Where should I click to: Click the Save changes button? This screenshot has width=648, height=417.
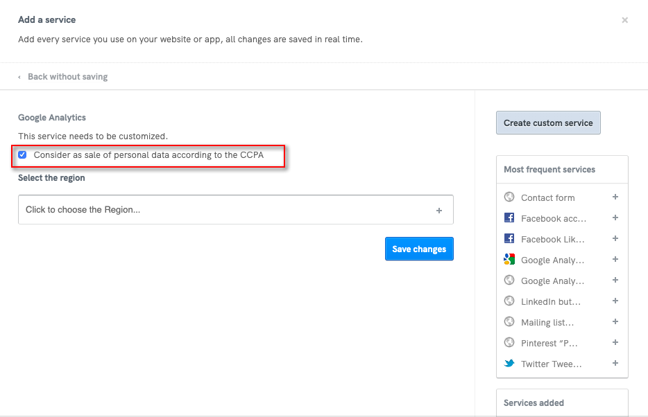(419, 249)
